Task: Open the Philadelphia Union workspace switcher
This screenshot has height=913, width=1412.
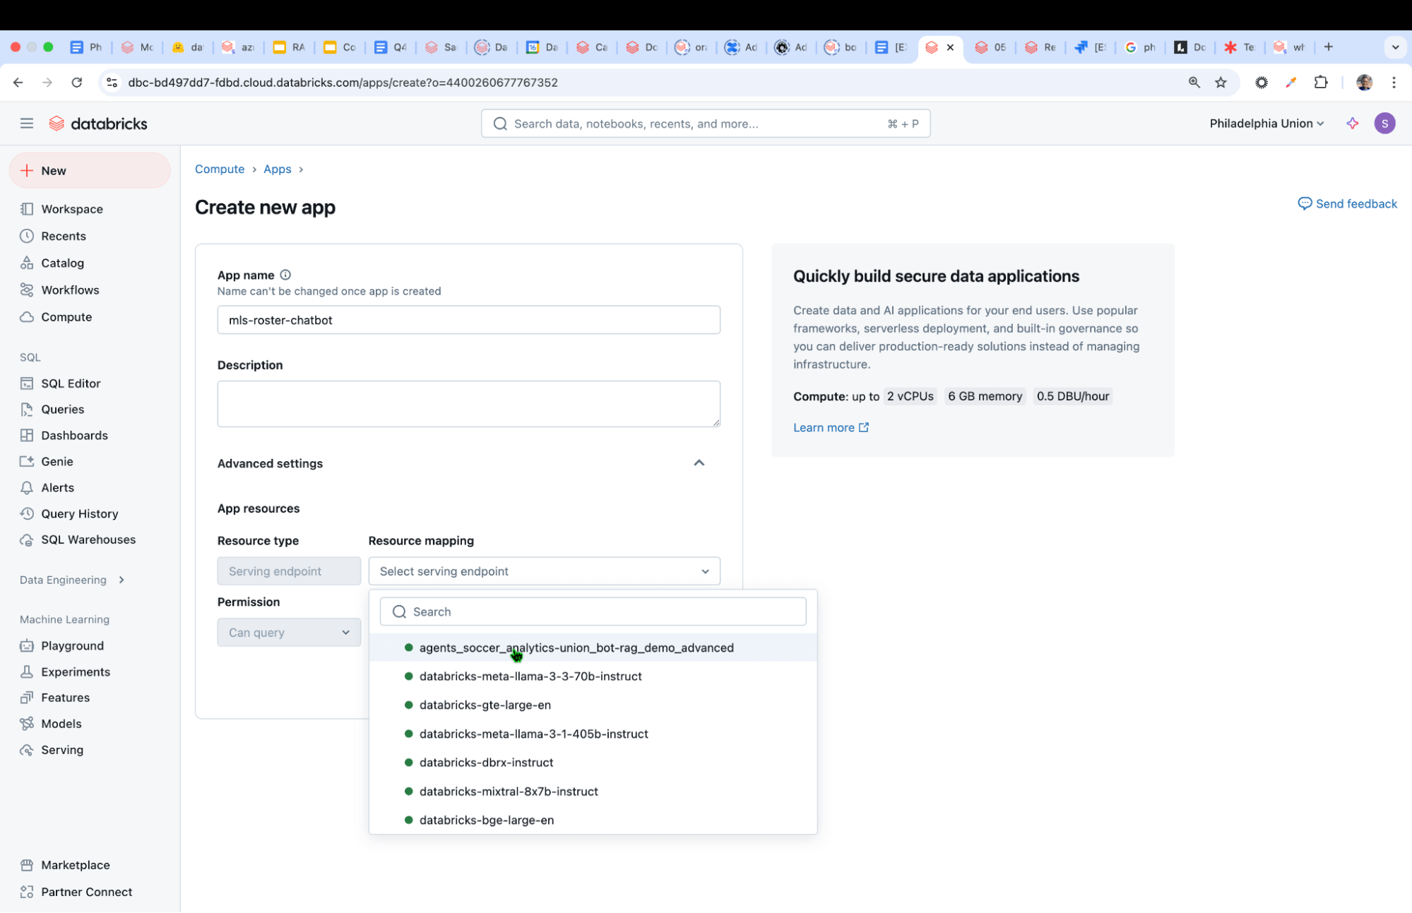Action: (x=1266, y=124)
